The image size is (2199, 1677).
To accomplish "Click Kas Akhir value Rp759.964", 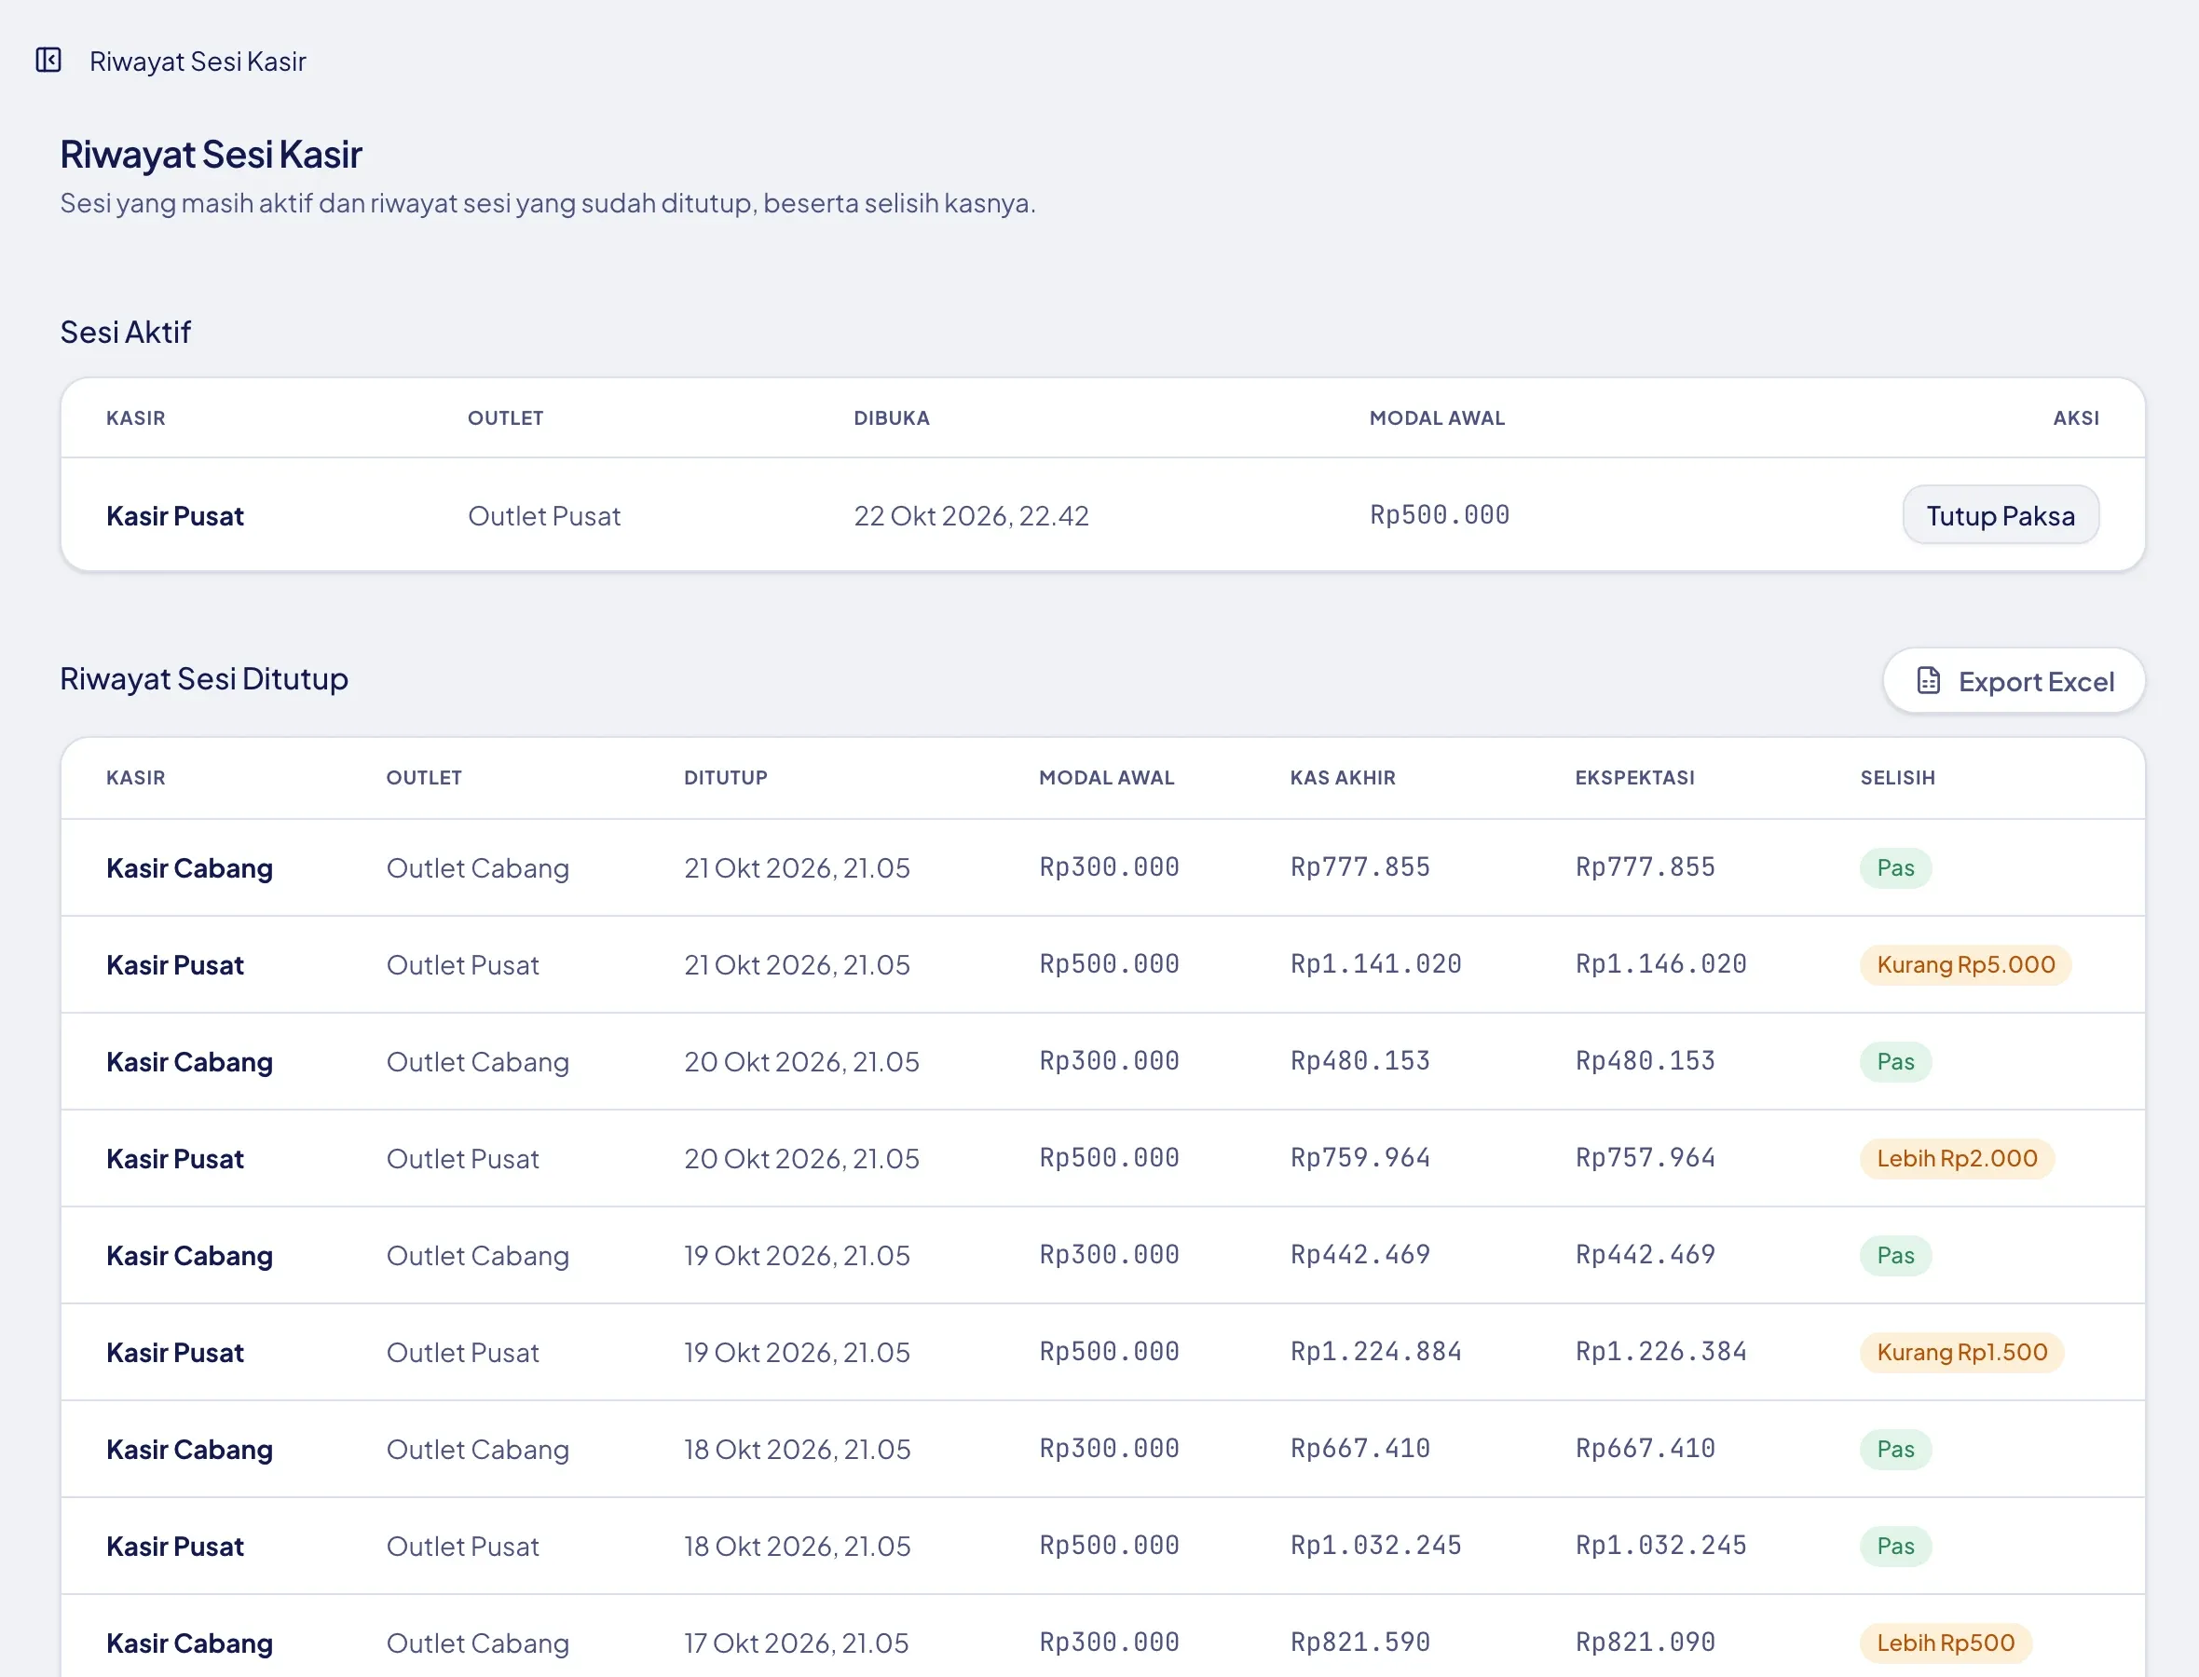I will [1359, 1157].
